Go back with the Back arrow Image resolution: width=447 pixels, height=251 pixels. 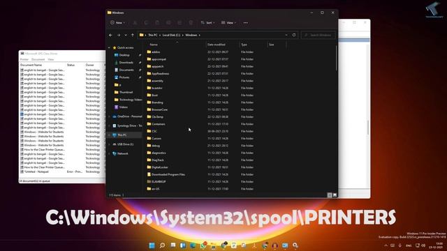(x=110, y=35)
